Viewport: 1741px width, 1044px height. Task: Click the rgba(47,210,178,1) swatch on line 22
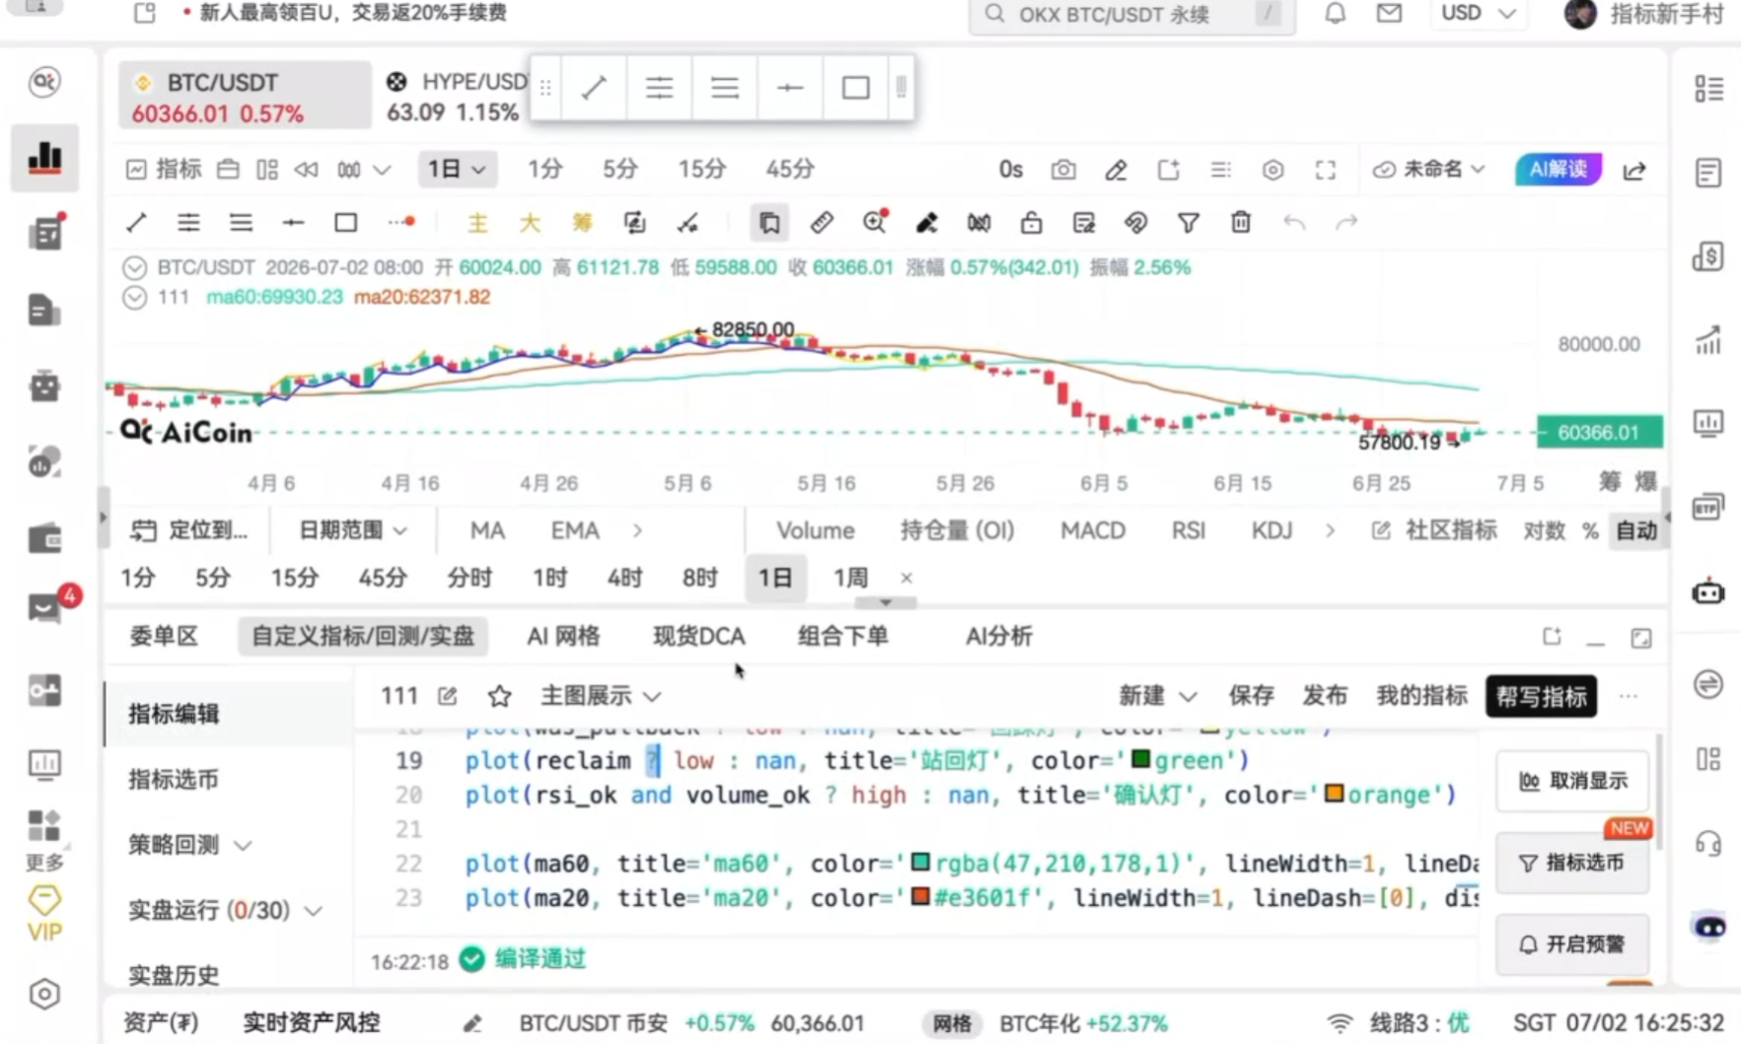[919, 864]
